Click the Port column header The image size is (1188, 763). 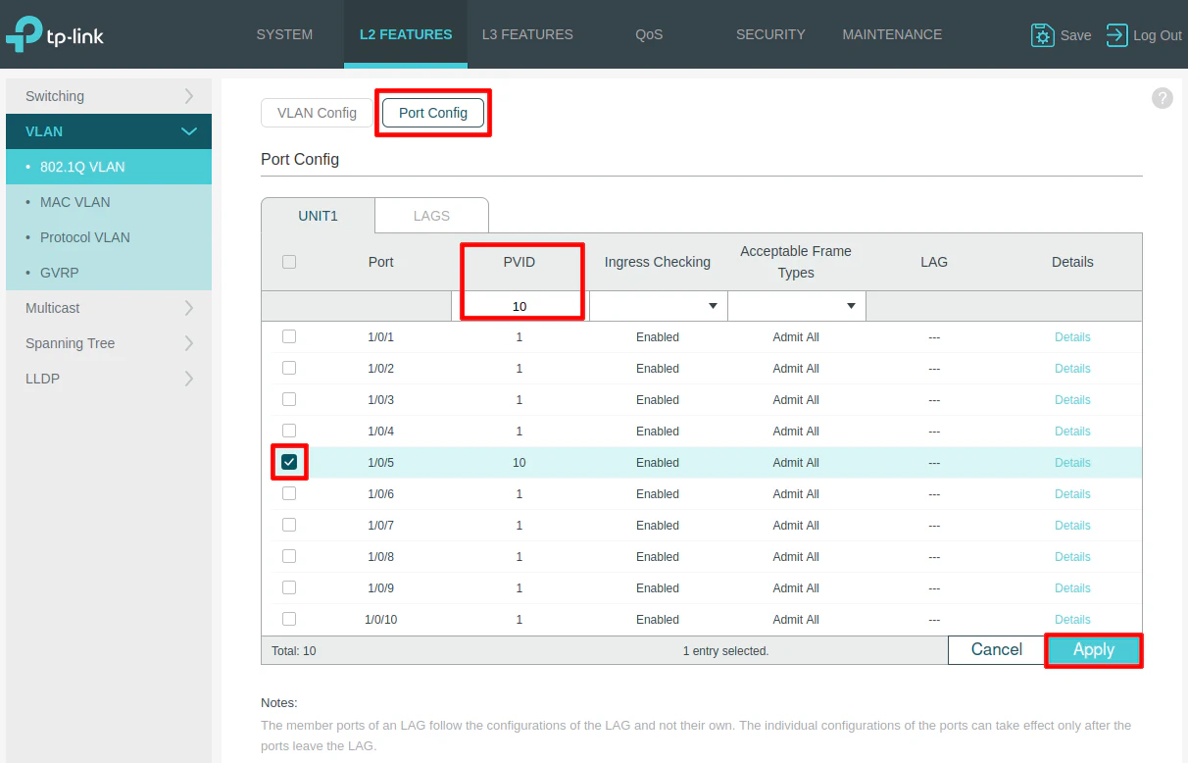pyautogui.click(x=381, y=262)
